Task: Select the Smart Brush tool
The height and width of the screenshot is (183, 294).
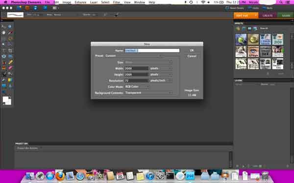Action: tap(10, 74)
